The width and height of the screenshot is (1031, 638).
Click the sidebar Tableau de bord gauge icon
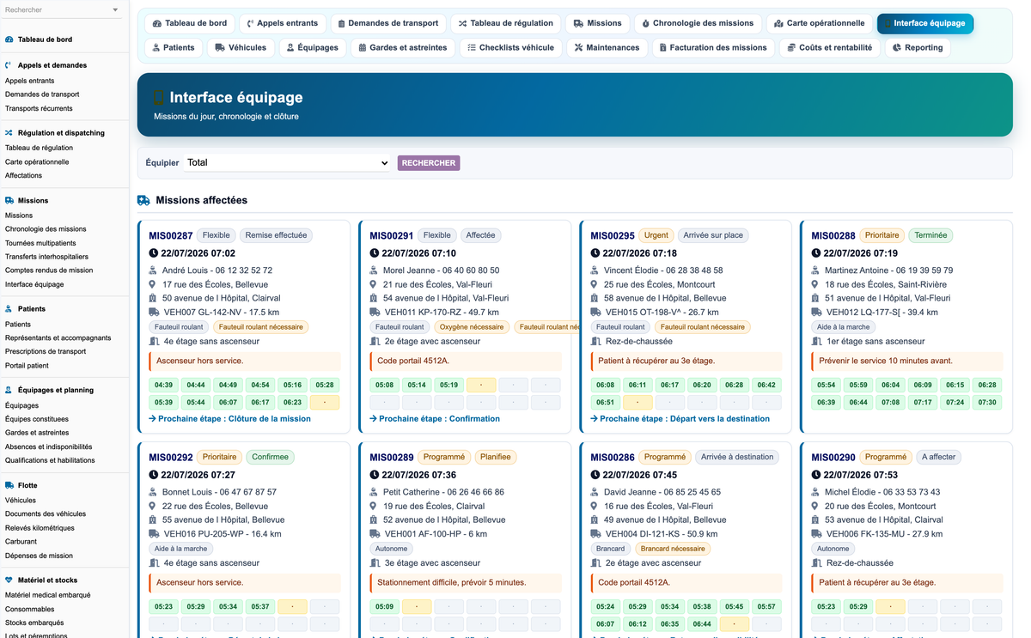click(9, 39)
